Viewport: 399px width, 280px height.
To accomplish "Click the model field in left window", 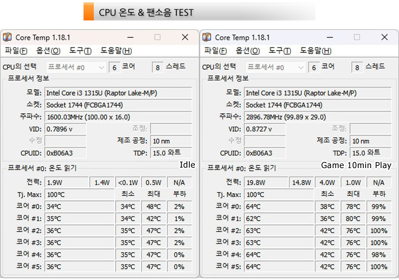I will [x=118, y=93].
